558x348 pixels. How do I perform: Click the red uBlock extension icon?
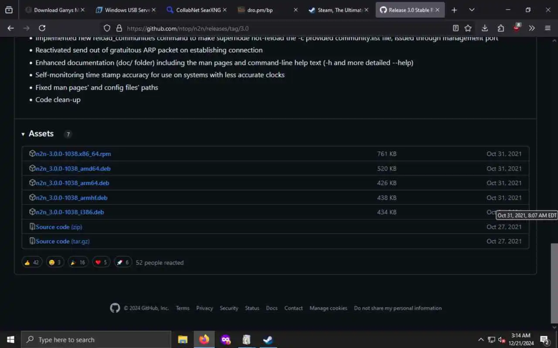517,28
